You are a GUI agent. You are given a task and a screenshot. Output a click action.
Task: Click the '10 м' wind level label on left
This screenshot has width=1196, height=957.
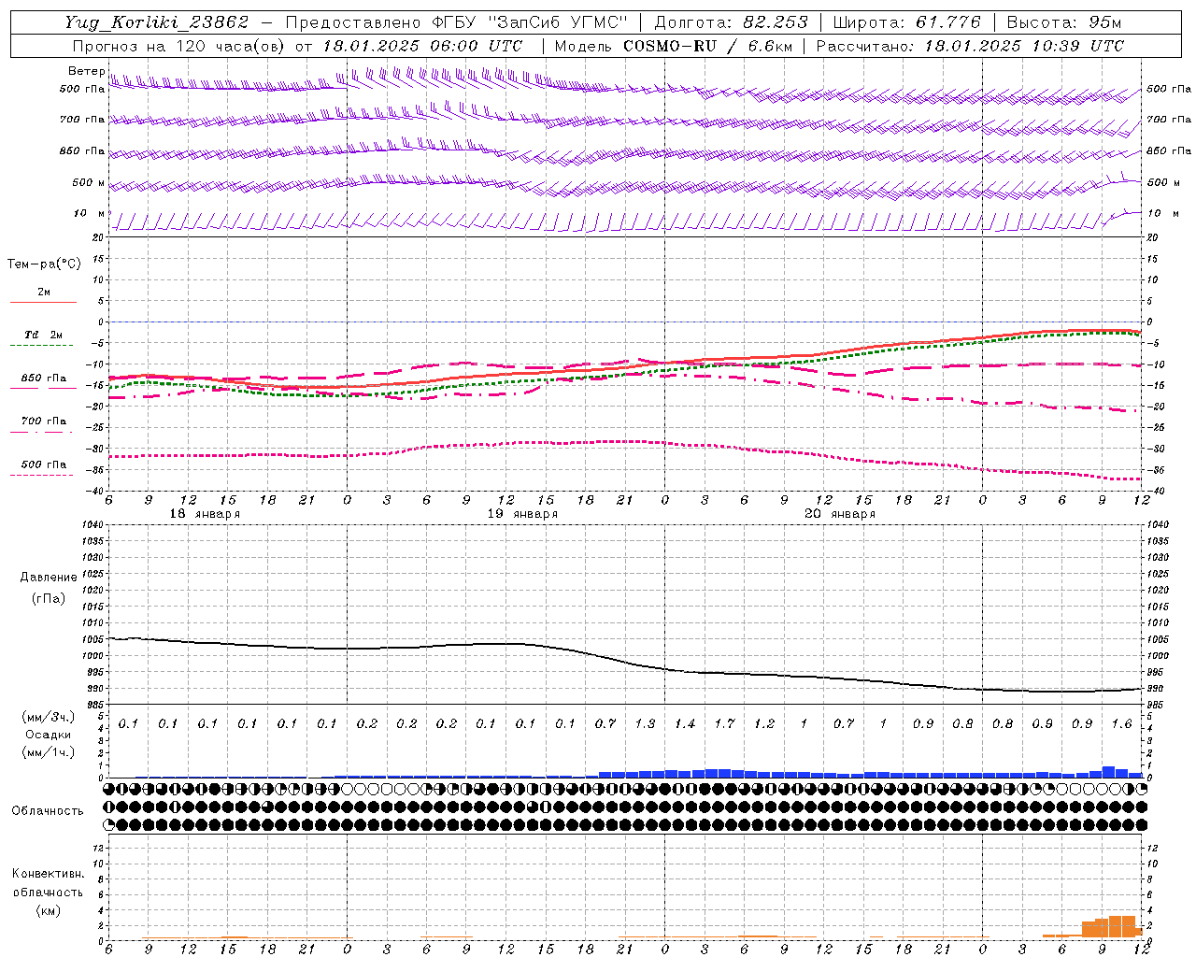tap(90, 213)
